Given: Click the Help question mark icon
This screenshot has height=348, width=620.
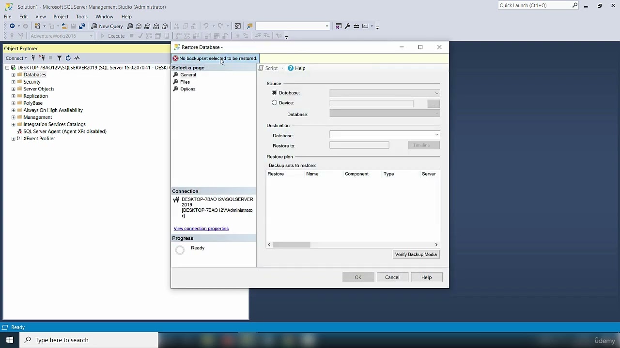Looking at the screenshot, I should [x=291, y=68].
